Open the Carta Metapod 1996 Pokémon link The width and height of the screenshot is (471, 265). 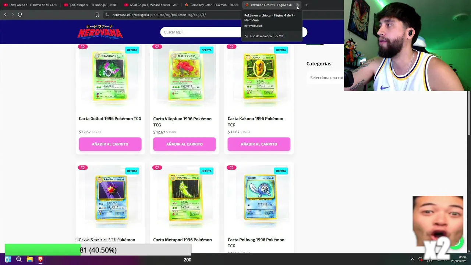coord(183,240)
